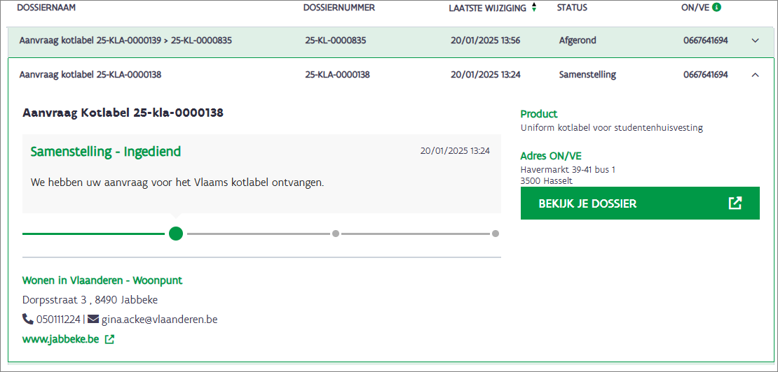This screenshot has height=372, width=778.
Task: Sort by the Status column header
Action: coord(572,8)
